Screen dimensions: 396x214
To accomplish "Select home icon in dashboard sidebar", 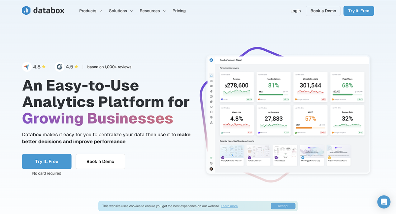I will [211, 76].
